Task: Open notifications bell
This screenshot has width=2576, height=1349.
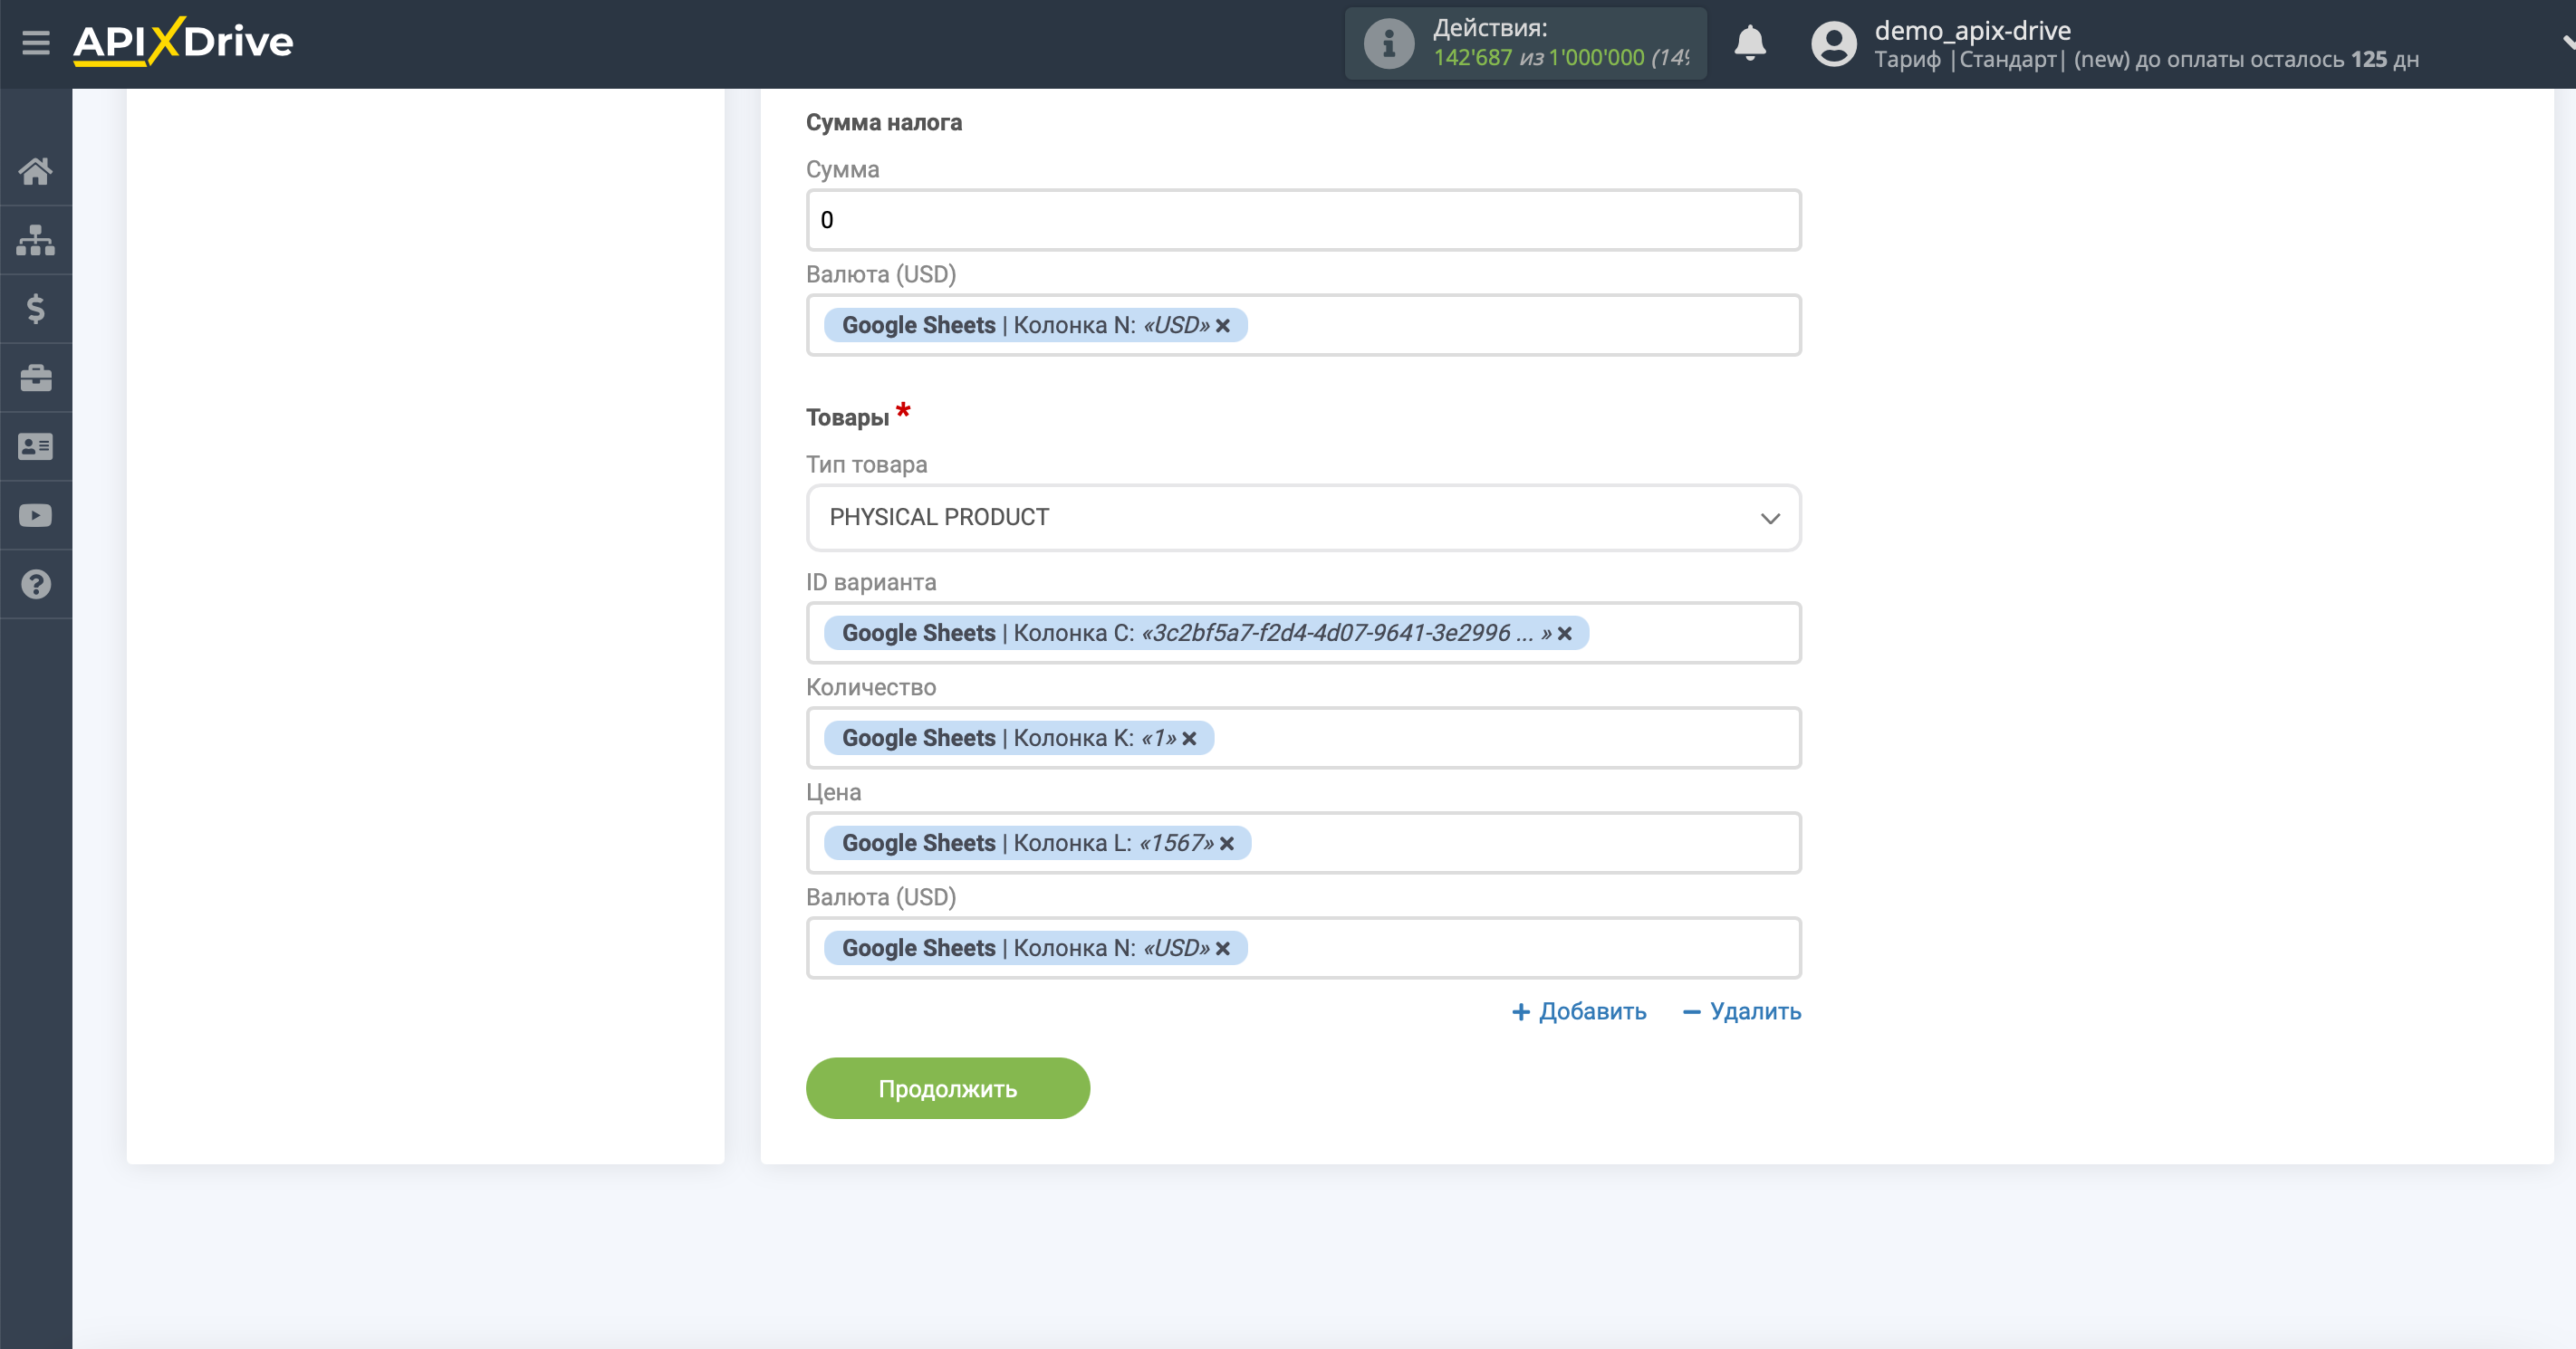Action: pos(1750,43)
